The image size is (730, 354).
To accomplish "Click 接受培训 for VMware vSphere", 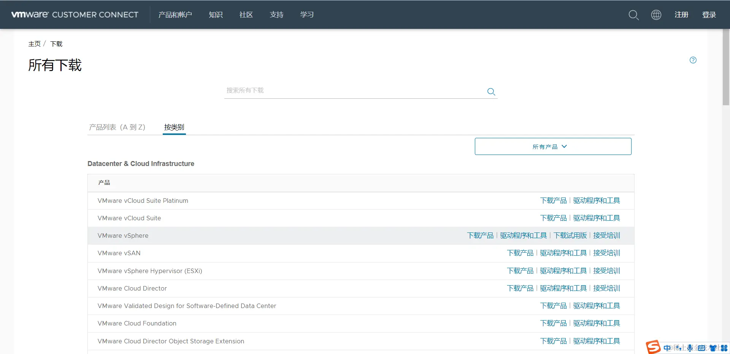I will pyautogui.click(x=607, y=235).
